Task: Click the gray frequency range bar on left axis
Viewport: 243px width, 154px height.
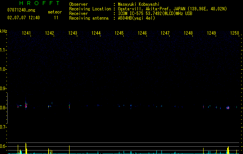Action: point(7,108)
